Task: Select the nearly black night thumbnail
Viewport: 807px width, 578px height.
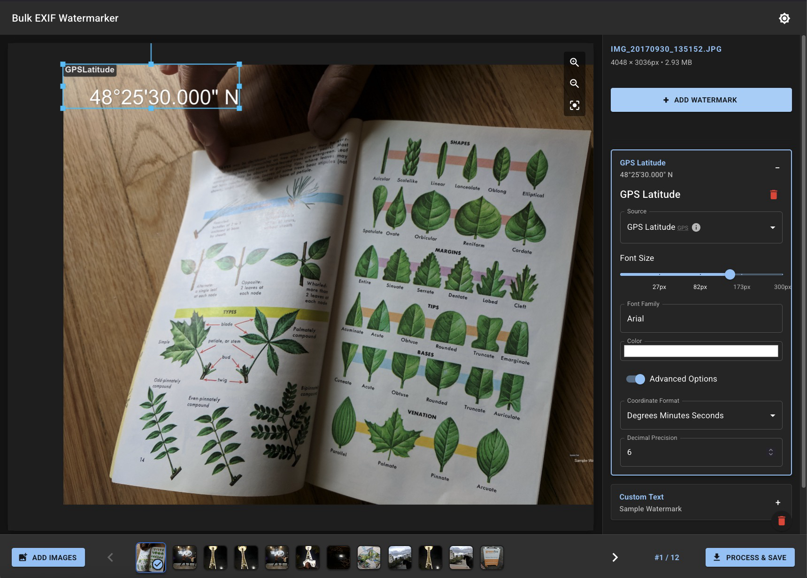Action: point(338,557)
